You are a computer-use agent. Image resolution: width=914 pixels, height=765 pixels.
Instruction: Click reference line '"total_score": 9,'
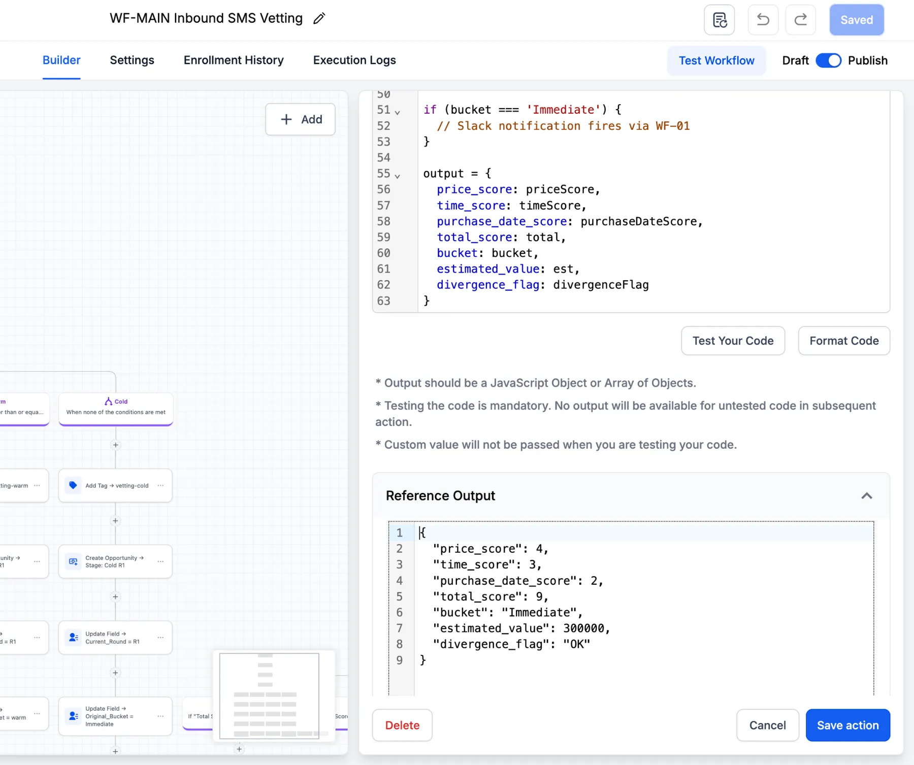point(491,596)
